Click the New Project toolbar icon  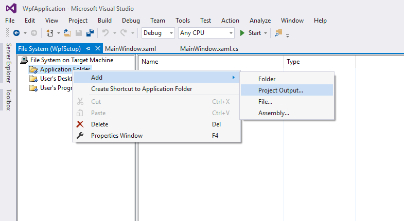(50, 33)
